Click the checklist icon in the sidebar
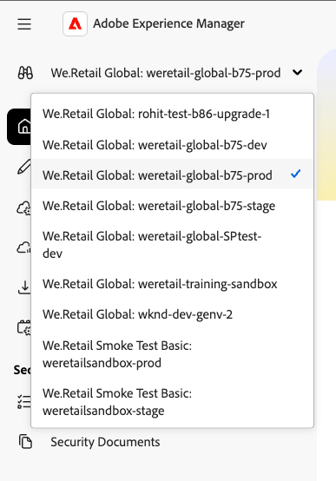Image resolution: width=336 pixels, height=481 pixels. tap(24, 401)
